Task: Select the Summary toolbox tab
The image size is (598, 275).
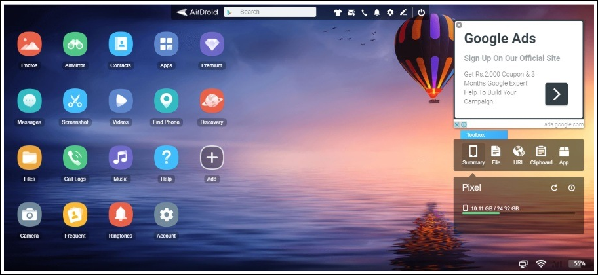Action: coord(473,155)
